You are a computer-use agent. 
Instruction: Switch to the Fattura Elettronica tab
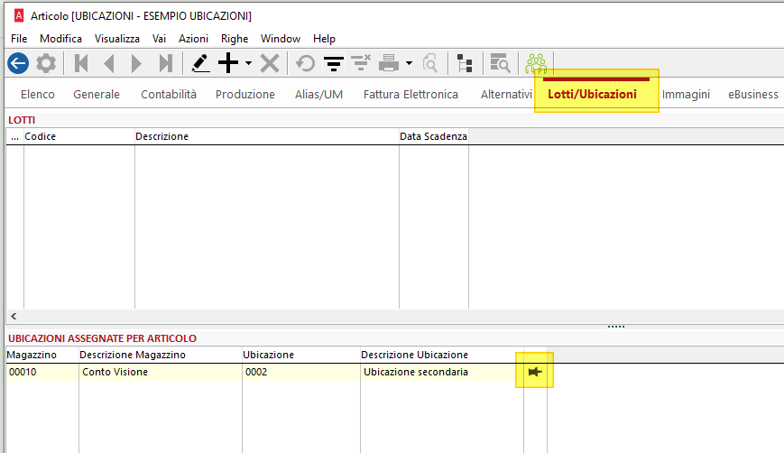[x=410, y=95]
